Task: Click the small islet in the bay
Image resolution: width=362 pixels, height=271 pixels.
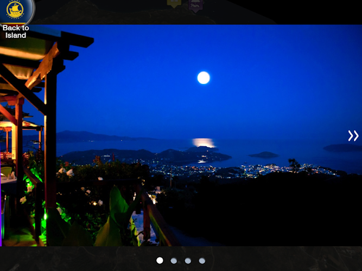Action: [x=264, y=155]
